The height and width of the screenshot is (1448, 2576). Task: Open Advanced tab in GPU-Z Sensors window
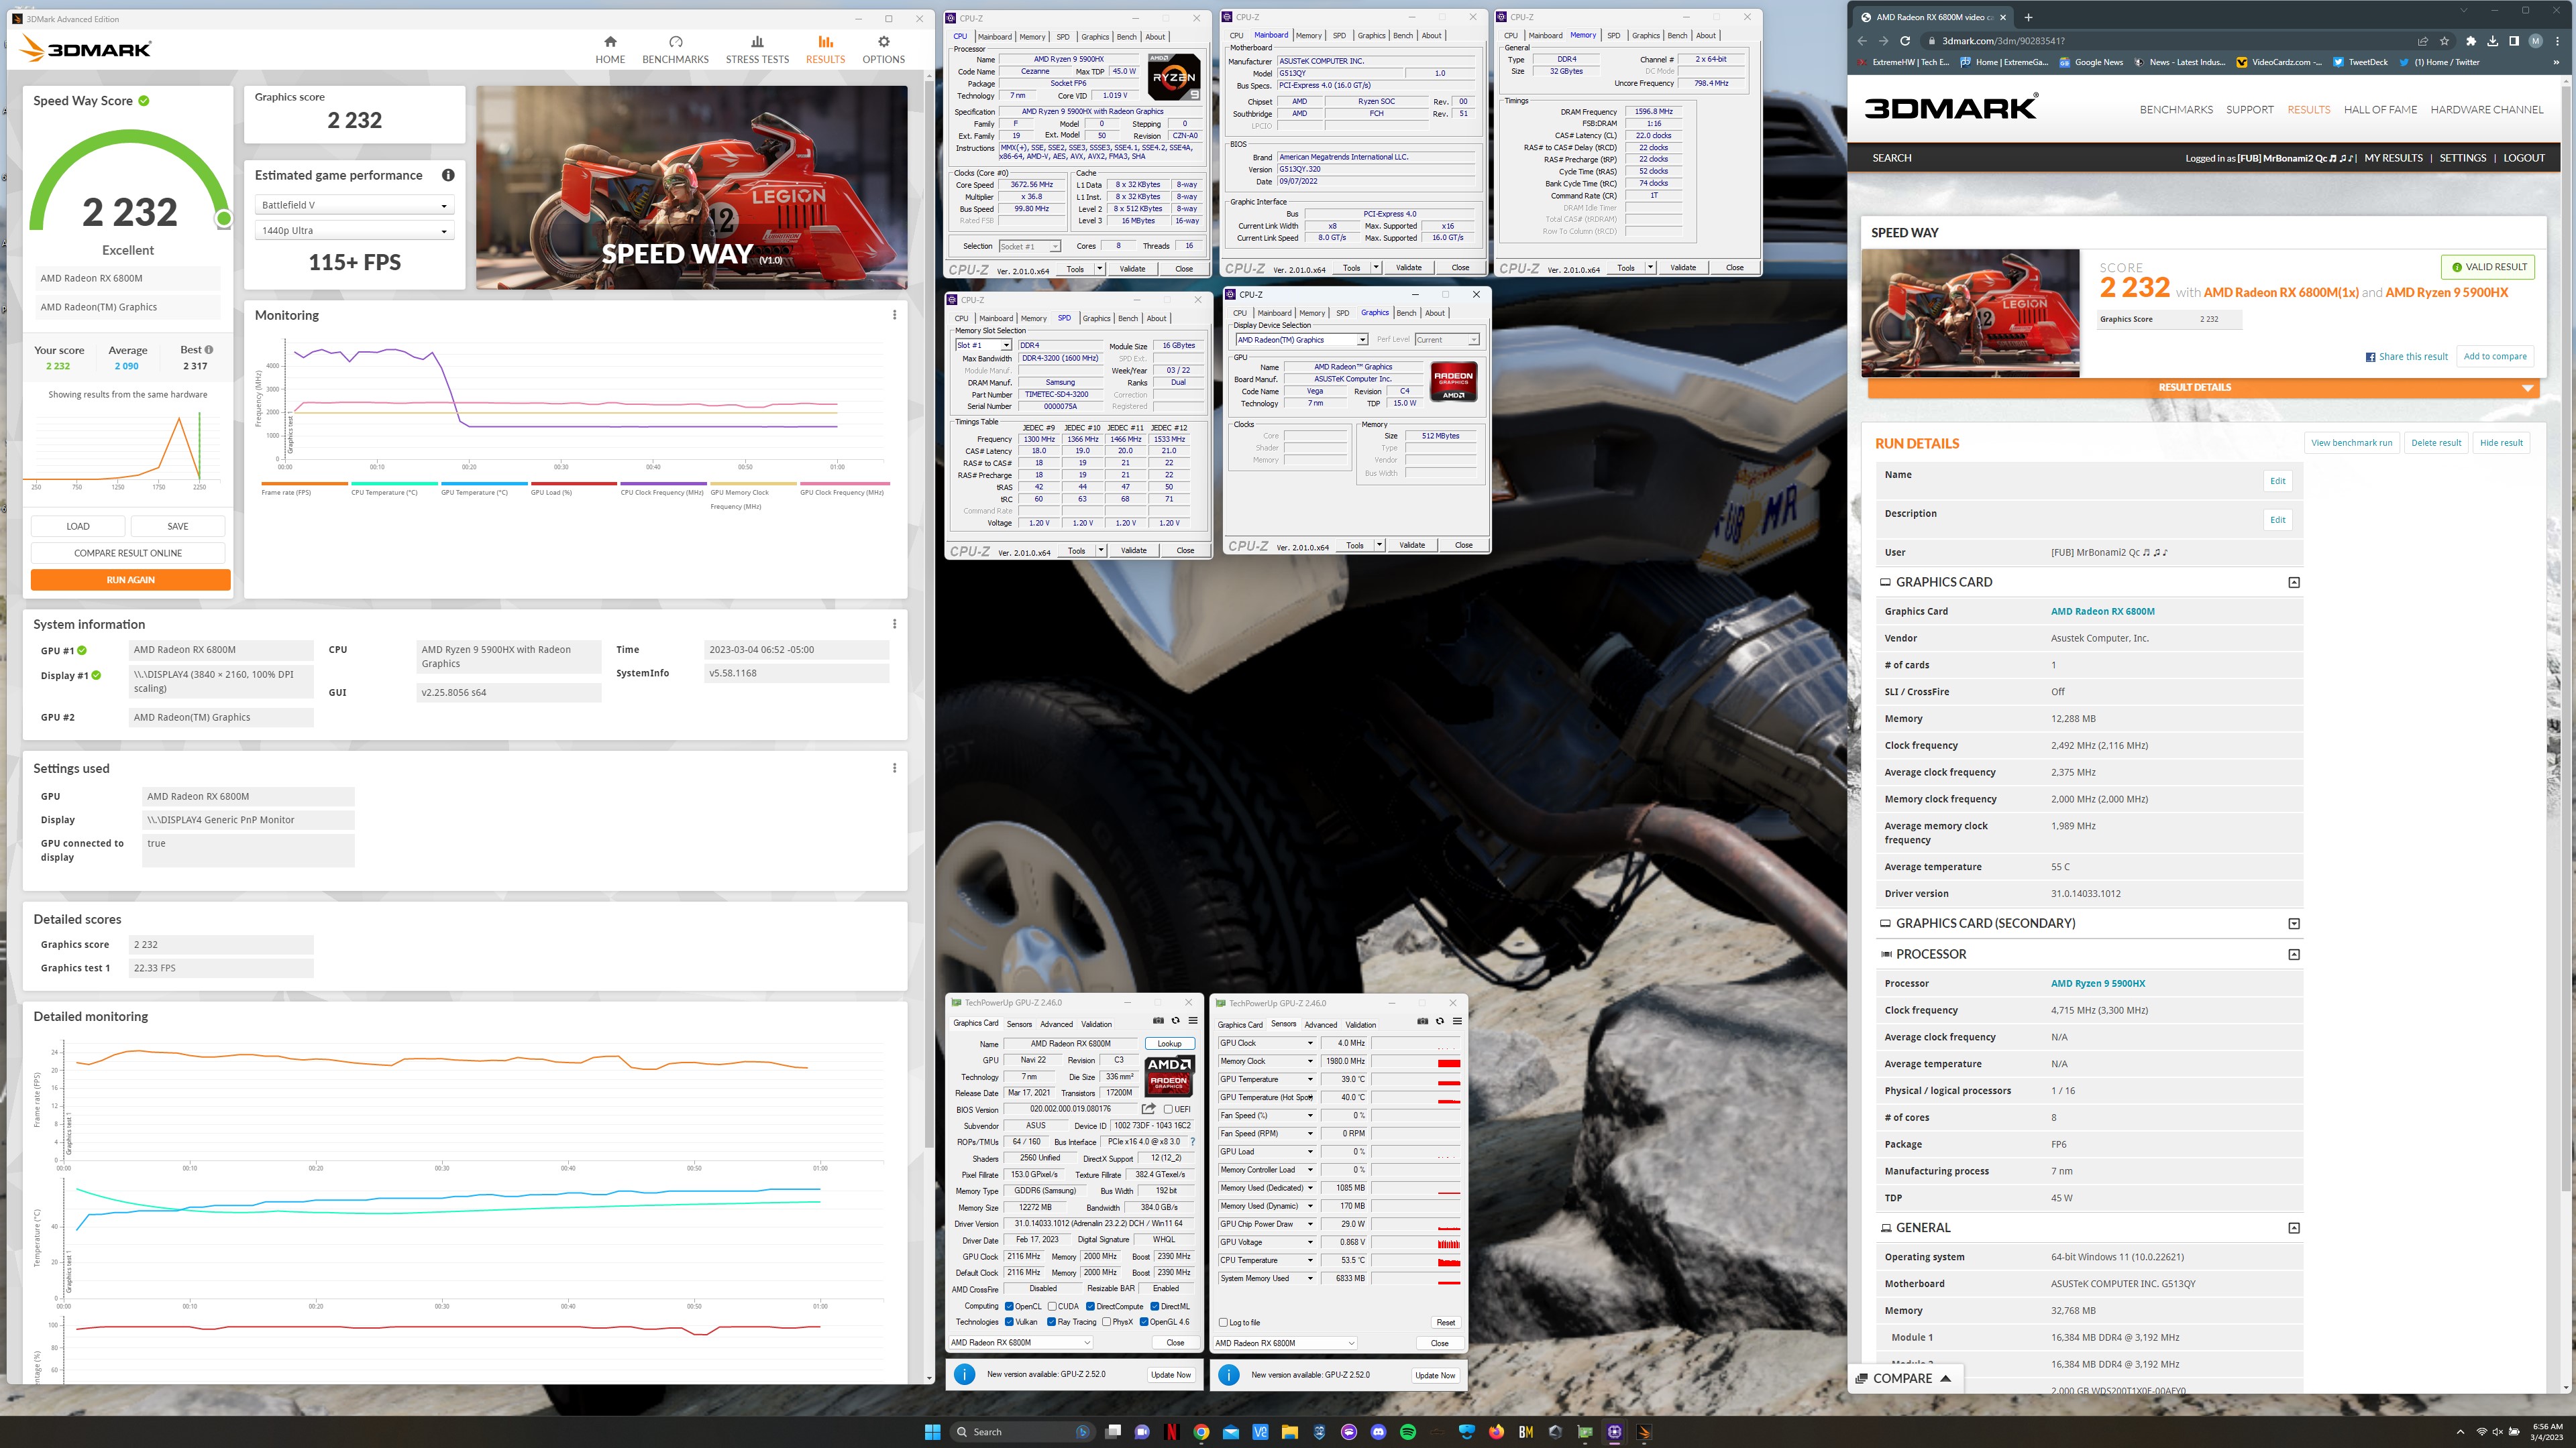click(x=1320, y=1024)
